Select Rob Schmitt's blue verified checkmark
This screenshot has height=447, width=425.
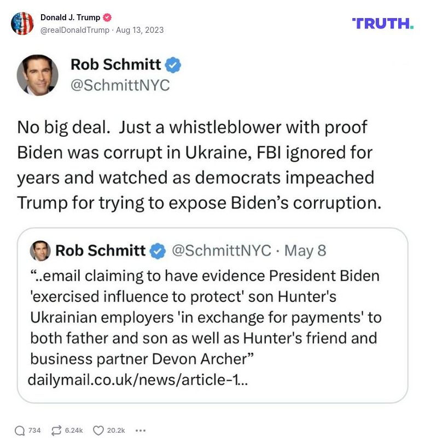pos(173,64)
